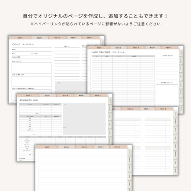The width and height of the screenshot is (191, 191).
Task: Click the blank box at right of Habit Tracker
Action: 167,95
